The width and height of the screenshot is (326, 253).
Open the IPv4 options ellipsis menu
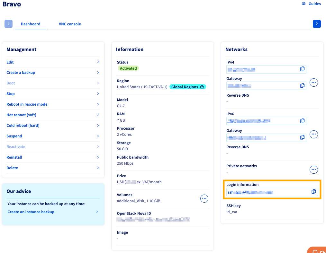(x=314, y=83)
